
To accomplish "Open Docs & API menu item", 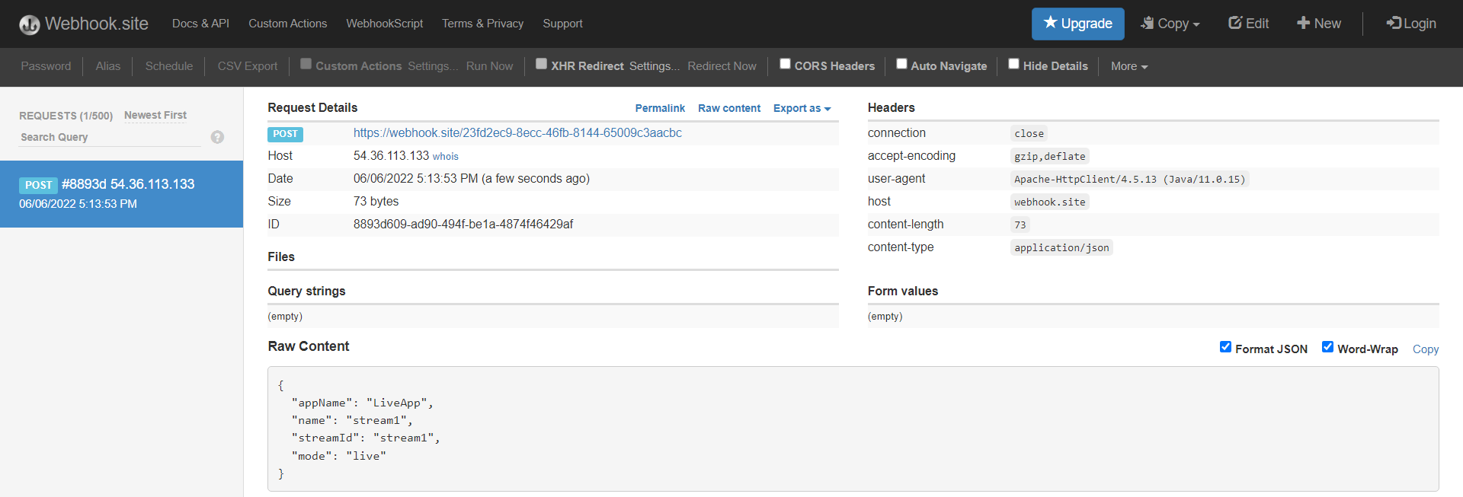I will tap(200, 24).
